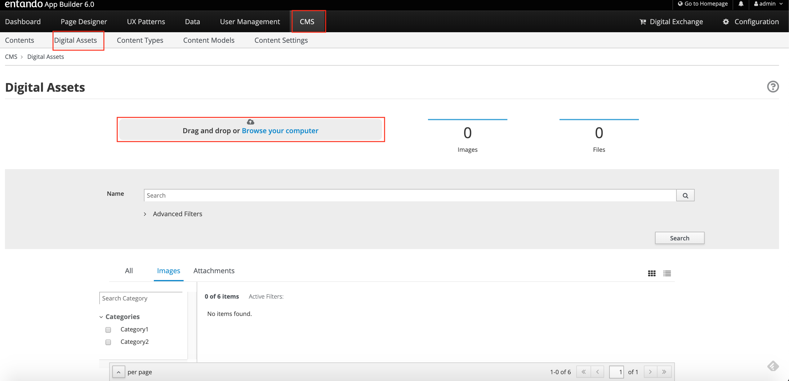Image resolution: width=789 pixels, height=381 pixels.
Task: Open the notifications bell icon
Action: (x=741, y=4)
